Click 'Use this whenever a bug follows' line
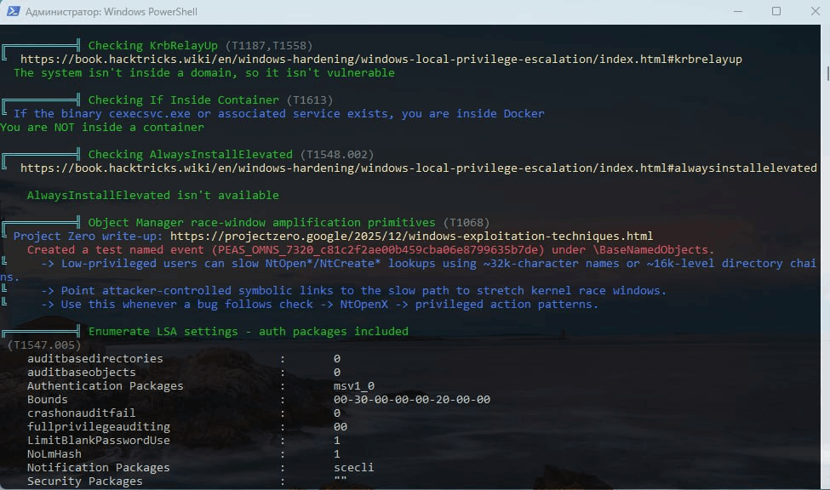This screenshot has height=490, width=830. (320, 305)
